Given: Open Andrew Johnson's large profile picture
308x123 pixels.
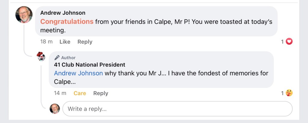Looking at the screenshot, I should coord(24,15).
